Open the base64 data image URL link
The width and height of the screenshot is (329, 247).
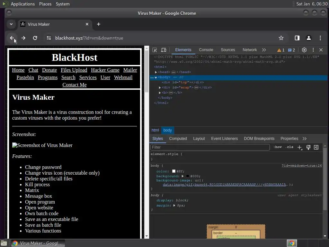point(225,184)
